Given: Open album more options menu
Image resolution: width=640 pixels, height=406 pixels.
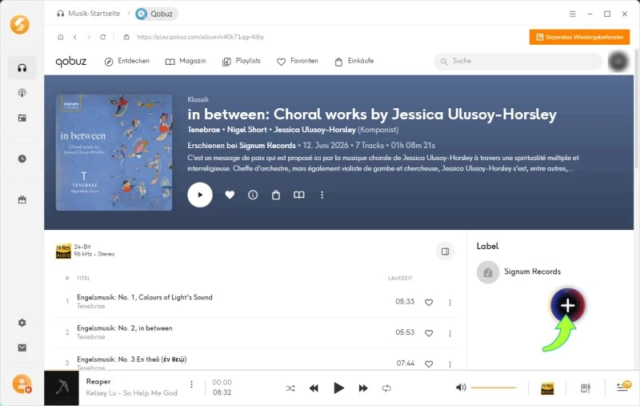Looking at the screenshot, I should (x=322, y=195).
